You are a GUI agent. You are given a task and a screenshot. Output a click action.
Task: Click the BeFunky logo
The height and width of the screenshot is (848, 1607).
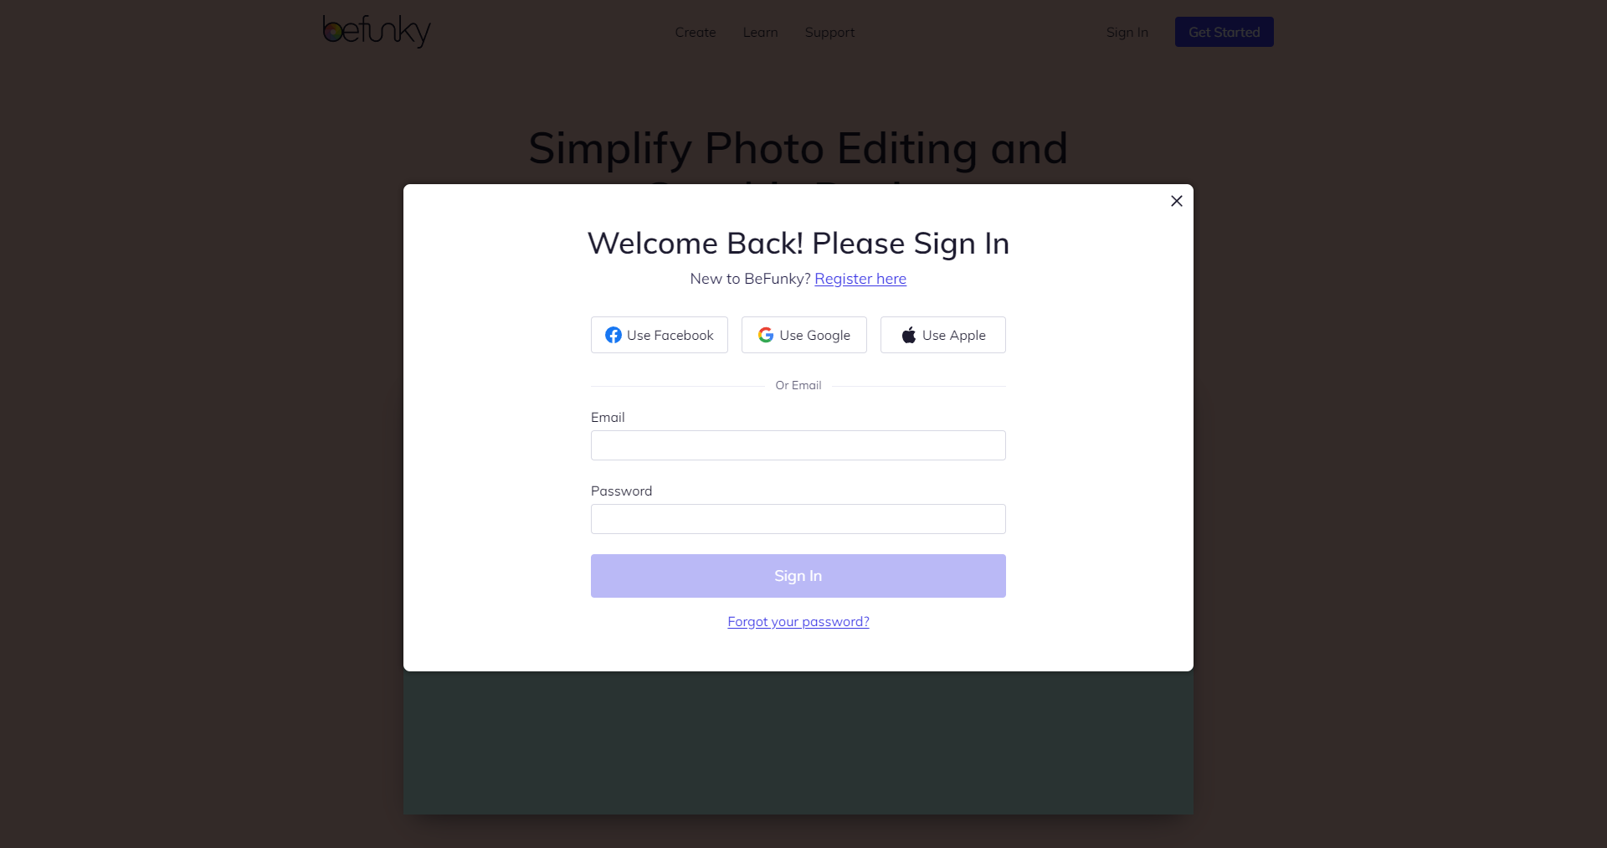(x=377, y=31)
